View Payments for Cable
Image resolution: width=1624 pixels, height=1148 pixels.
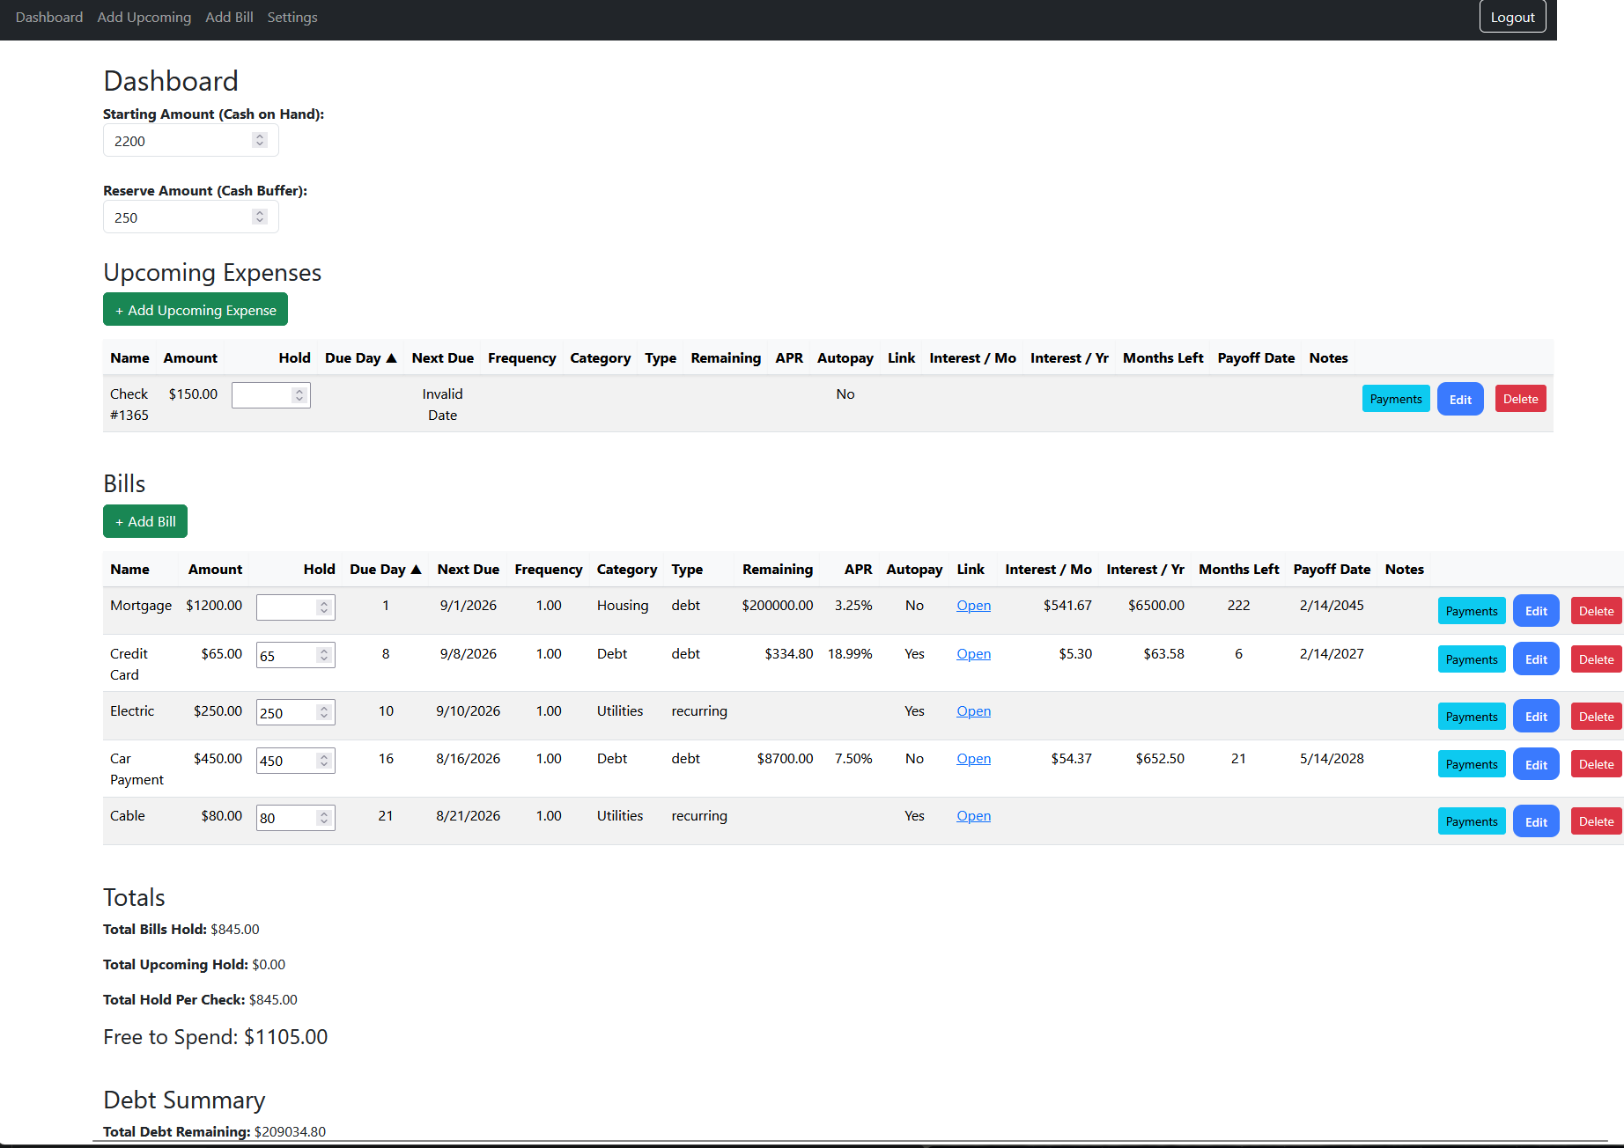tap(1472, 821)
